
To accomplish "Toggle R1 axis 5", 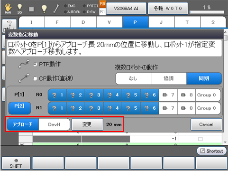I will pyautogui.click(x=131, y=108).
